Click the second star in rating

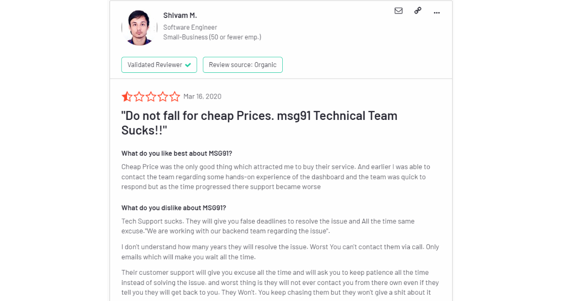(139, 97)
